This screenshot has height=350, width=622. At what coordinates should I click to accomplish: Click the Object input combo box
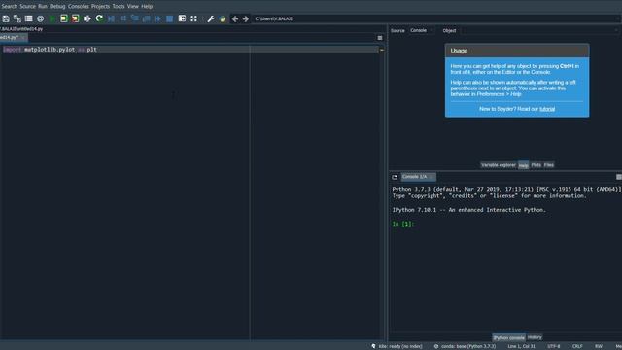[540, 30]
